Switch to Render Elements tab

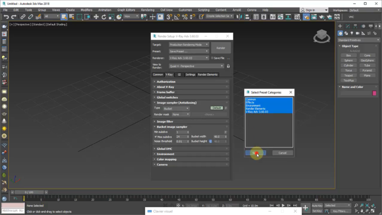207,75
